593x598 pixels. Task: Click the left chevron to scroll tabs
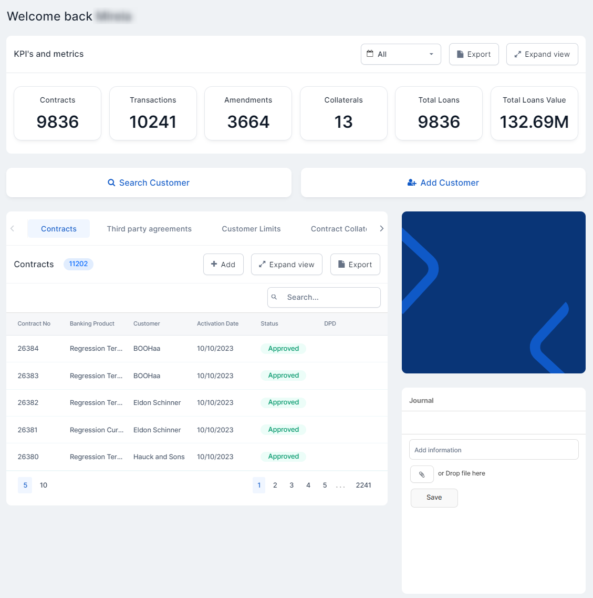[13, 229]
